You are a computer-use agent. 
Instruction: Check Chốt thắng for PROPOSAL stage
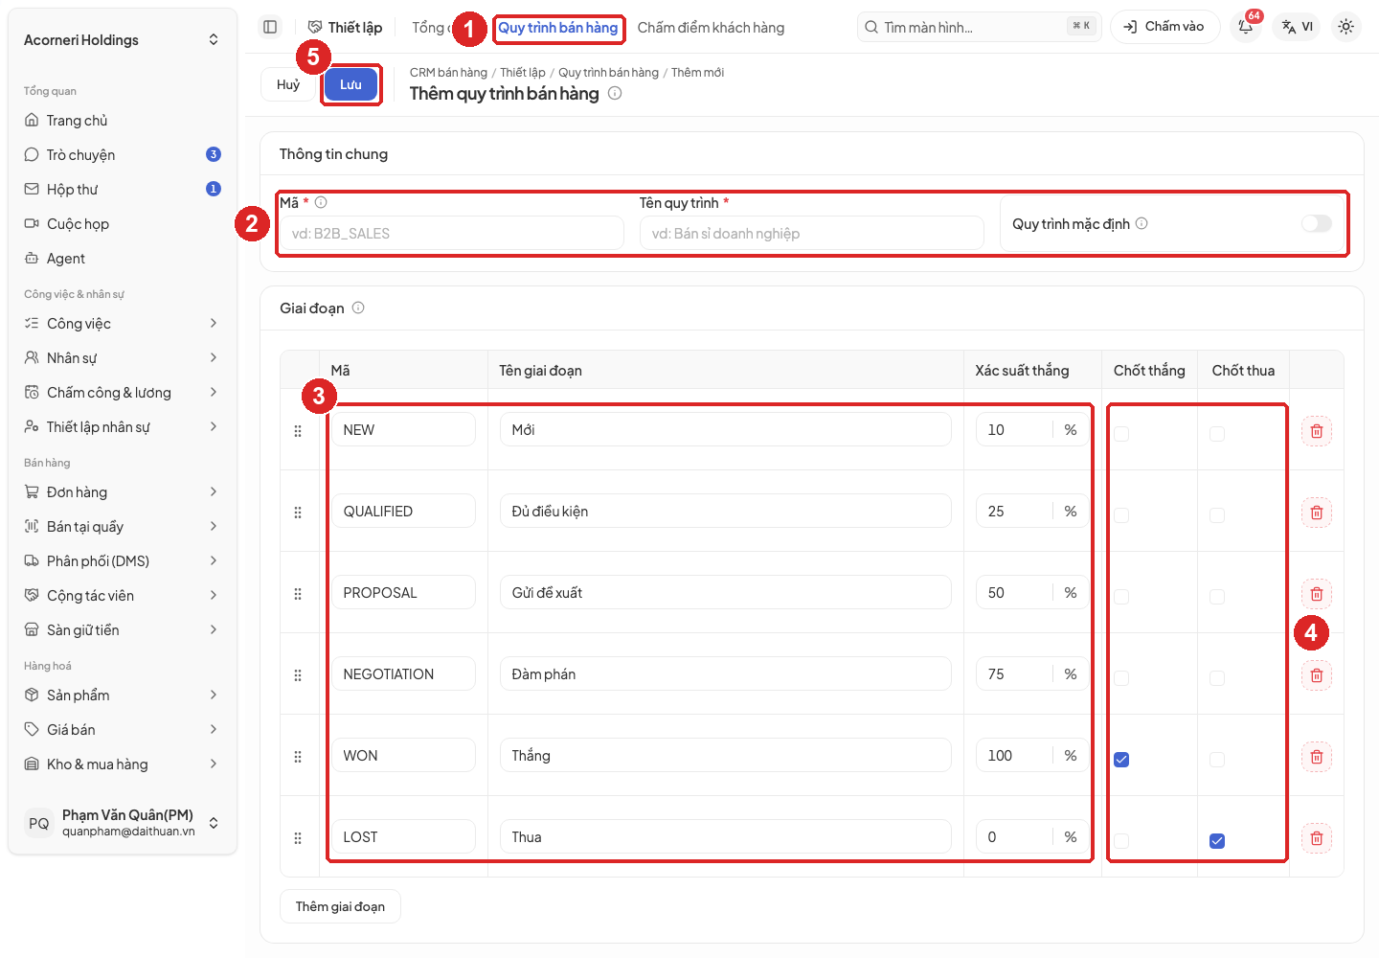[x=1121, y=597]
